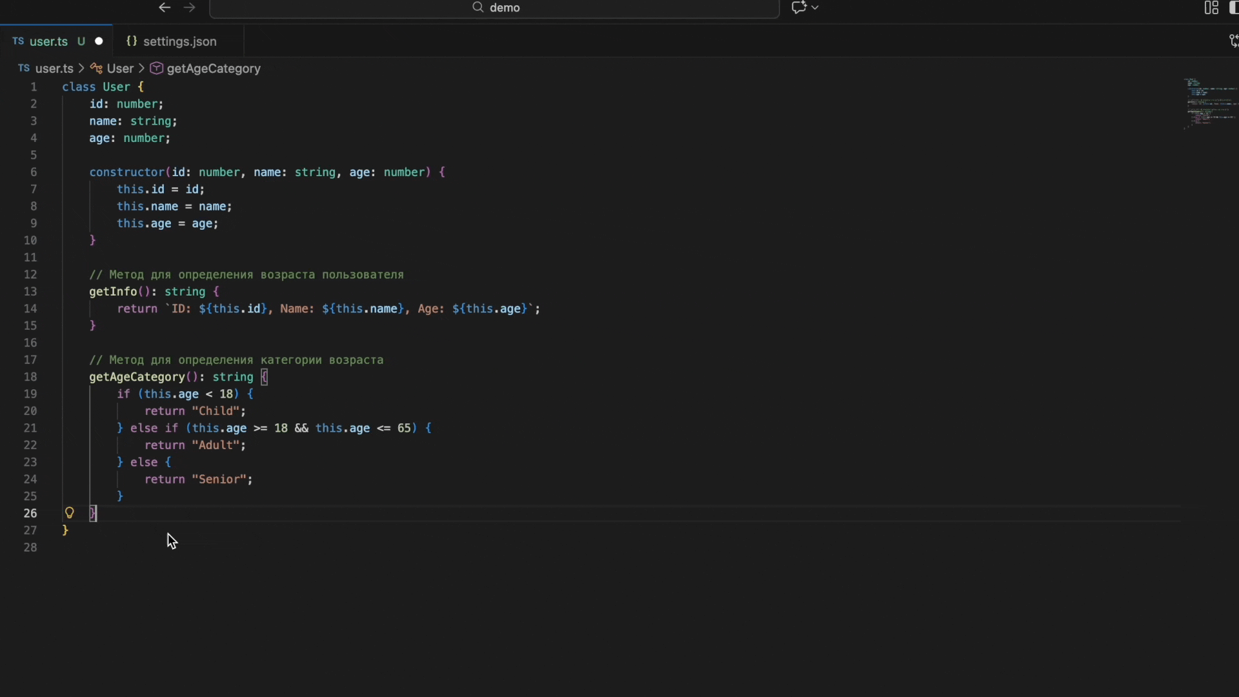Open the User class breadcrumb dropdown
This screenshot has height=697, width=1239.
[x=112, y=68]
